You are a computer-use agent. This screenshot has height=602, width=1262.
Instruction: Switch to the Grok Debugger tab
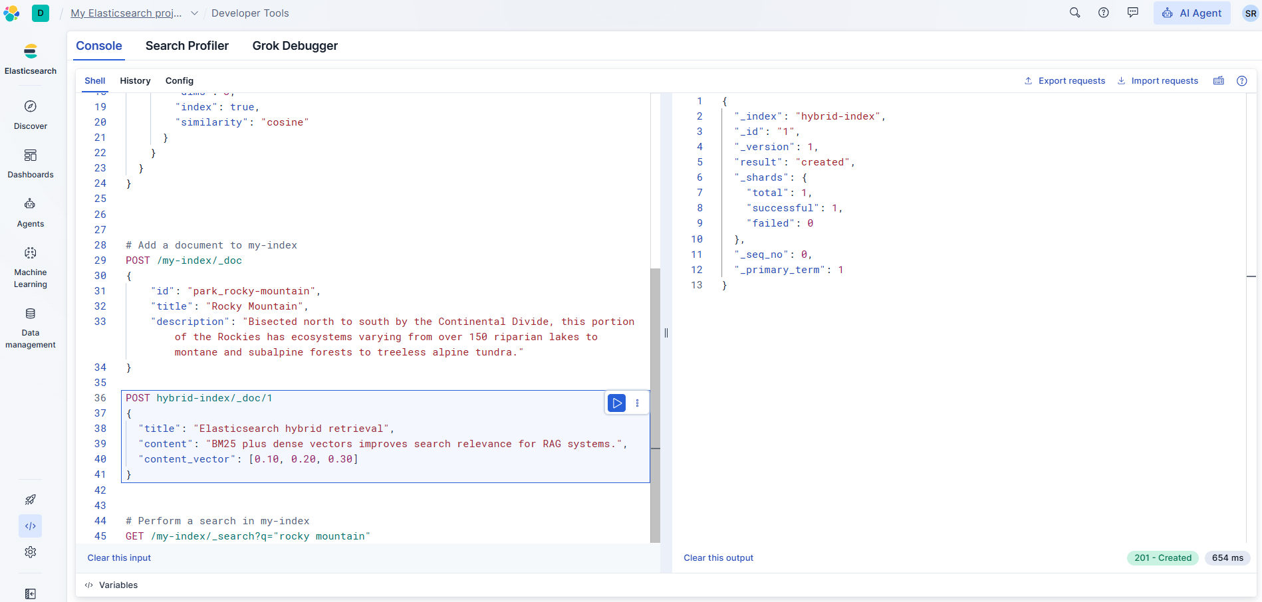pyautogui.click(x=295, y=46)
